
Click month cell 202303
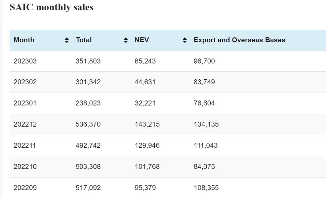click(x=25, y=61)
